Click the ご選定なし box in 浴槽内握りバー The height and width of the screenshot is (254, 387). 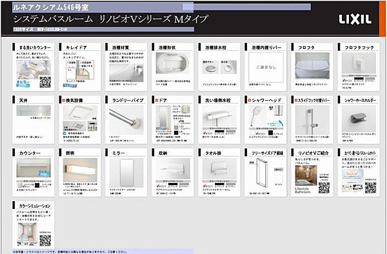pyautogui.click(x=266, y=67)
